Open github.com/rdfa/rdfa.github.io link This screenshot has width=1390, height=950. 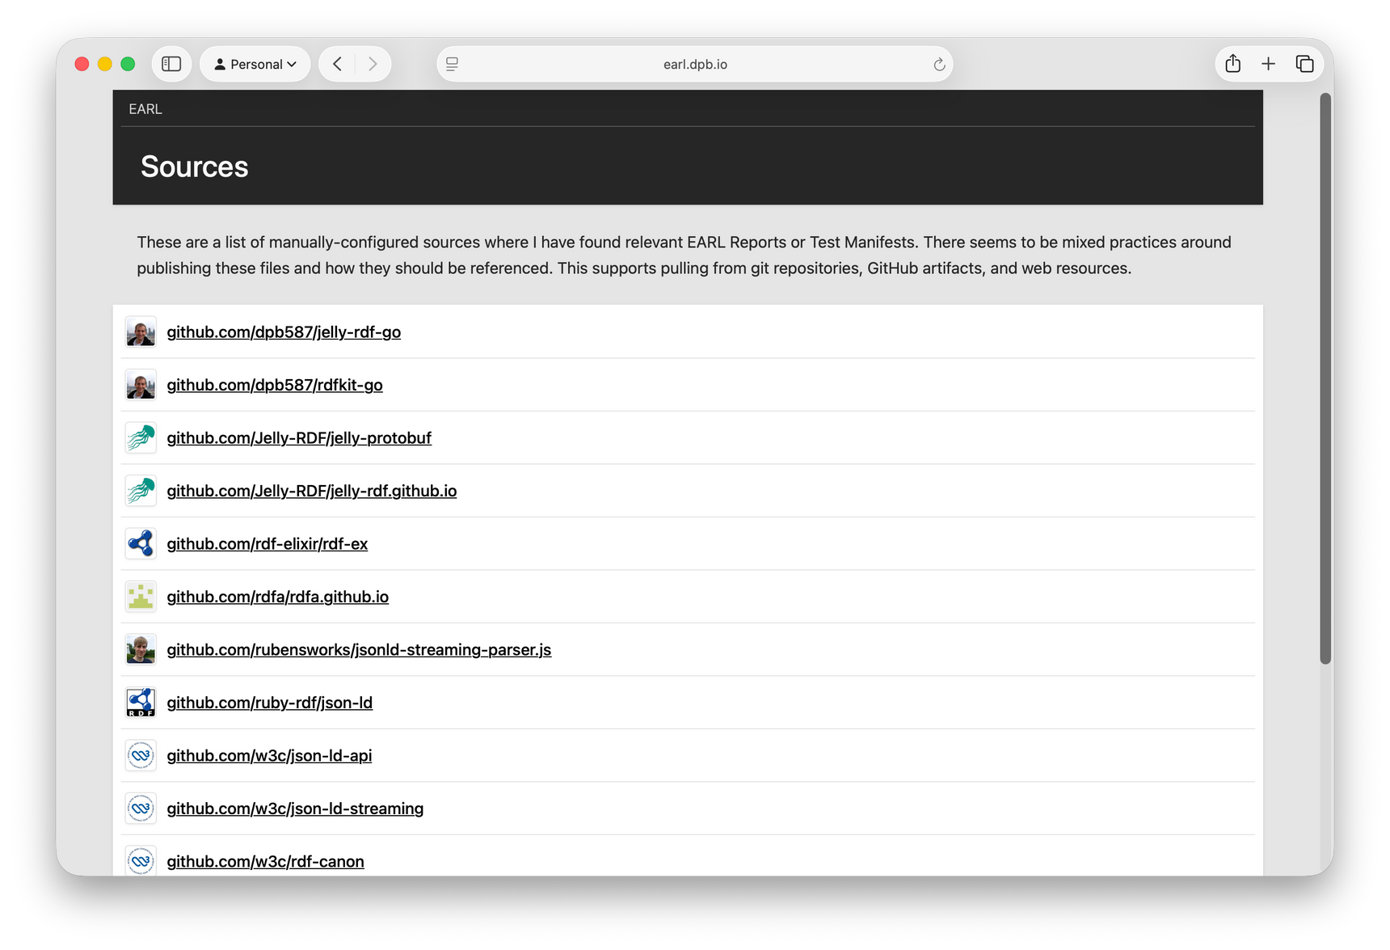pyautogui.click(x=278, y=597)
